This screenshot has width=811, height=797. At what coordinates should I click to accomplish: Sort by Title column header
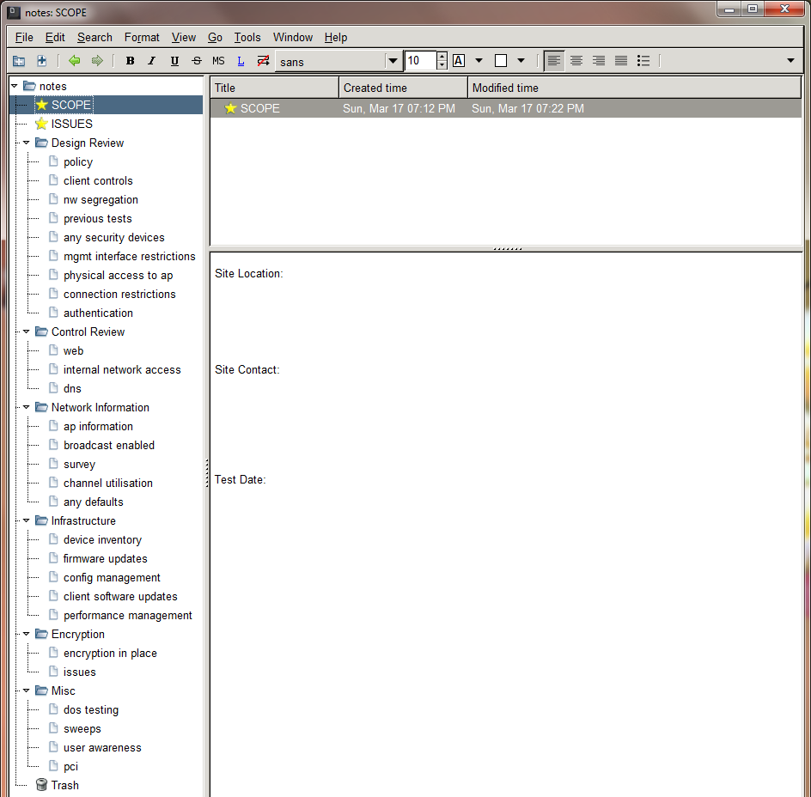coord(274,88)
